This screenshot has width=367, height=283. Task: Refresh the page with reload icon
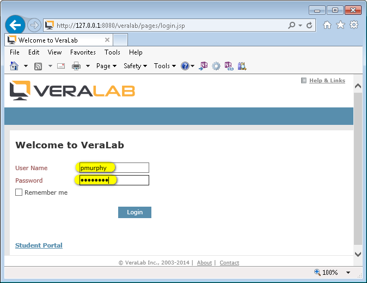309,25
